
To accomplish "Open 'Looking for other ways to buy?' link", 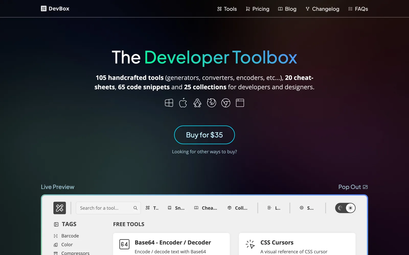I will [x=204, y=152].
